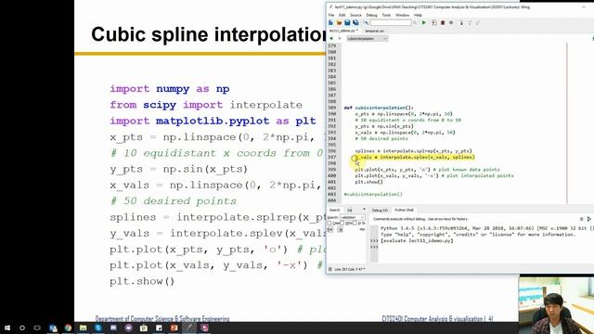Click the def cubicinterpolation() line
The height and width of the screenshot is (334, 594).
coord(379,108)
